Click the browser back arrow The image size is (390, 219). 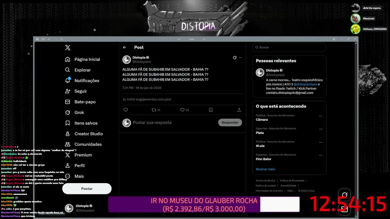point(49,39)
